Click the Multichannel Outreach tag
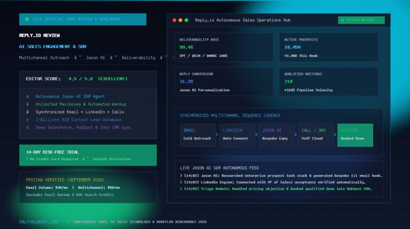 tap(44, 58)
